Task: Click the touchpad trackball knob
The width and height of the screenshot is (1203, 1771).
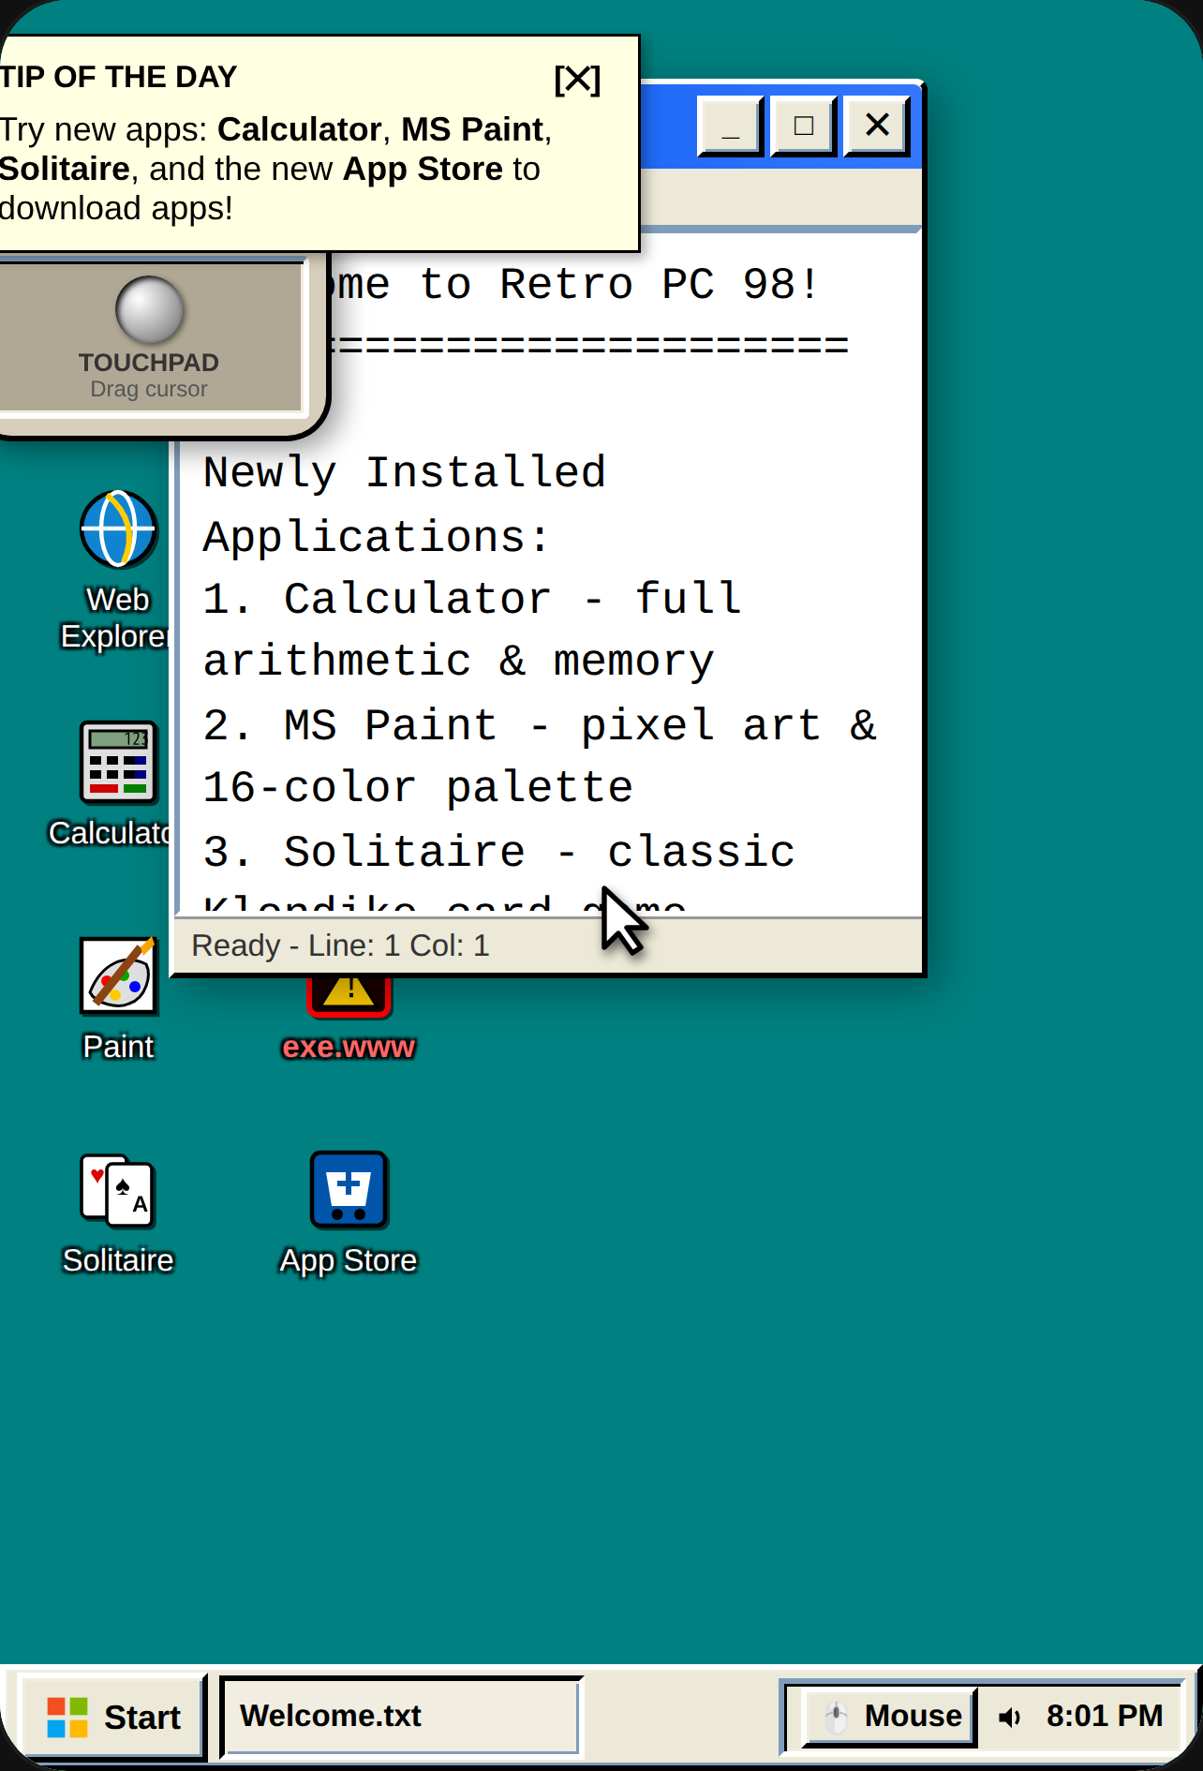Action: [x=149, y=309]
